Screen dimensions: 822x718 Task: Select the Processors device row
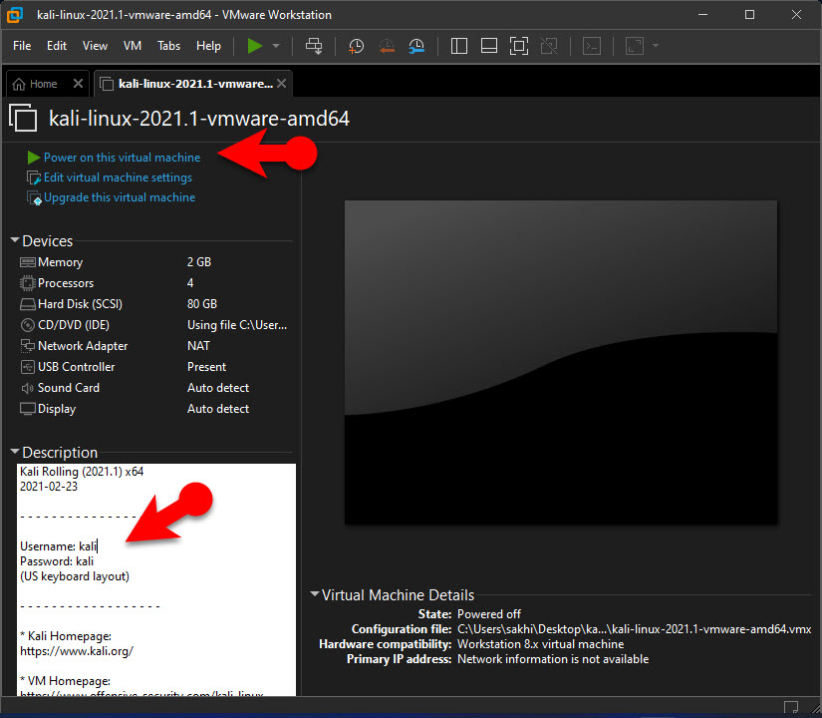pos(154,283)
